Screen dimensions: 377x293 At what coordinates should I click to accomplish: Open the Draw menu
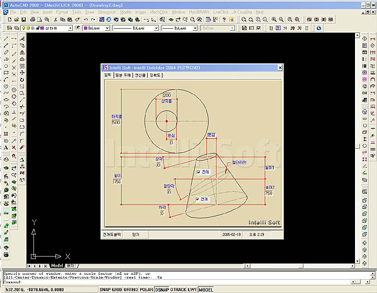point(90,12)
